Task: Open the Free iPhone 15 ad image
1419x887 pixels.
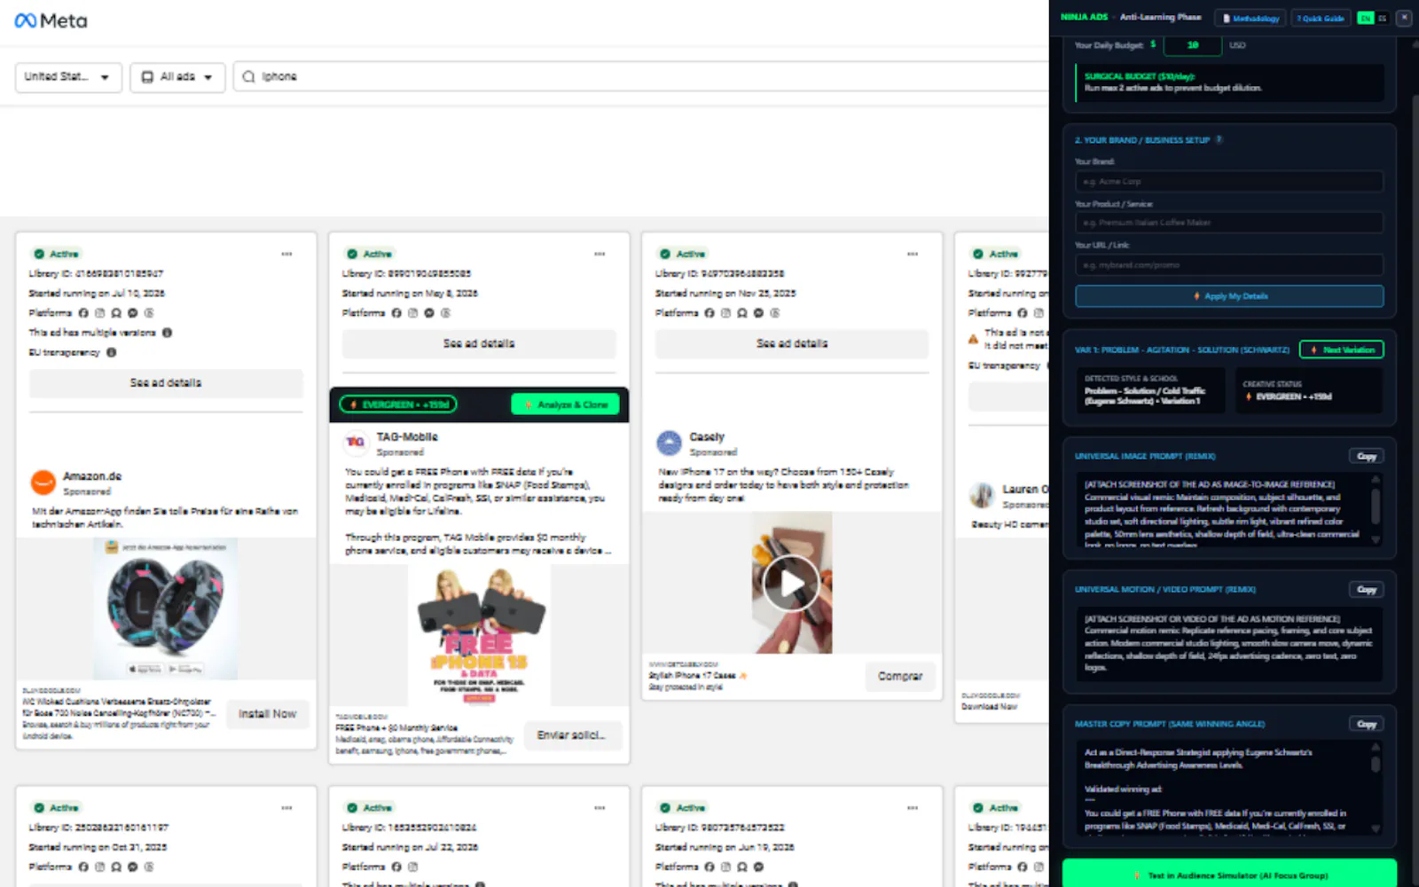Action: click(x=480, y=635)
